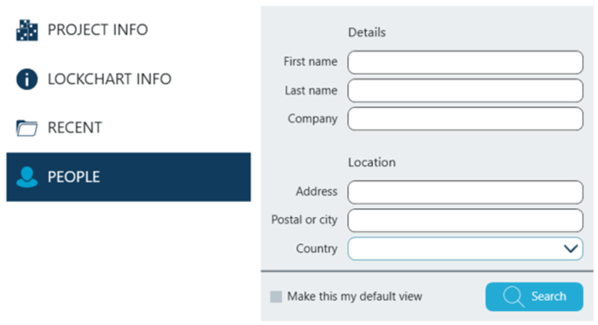
Task: Click the Address input field
Action: click(x=466, y=192)
